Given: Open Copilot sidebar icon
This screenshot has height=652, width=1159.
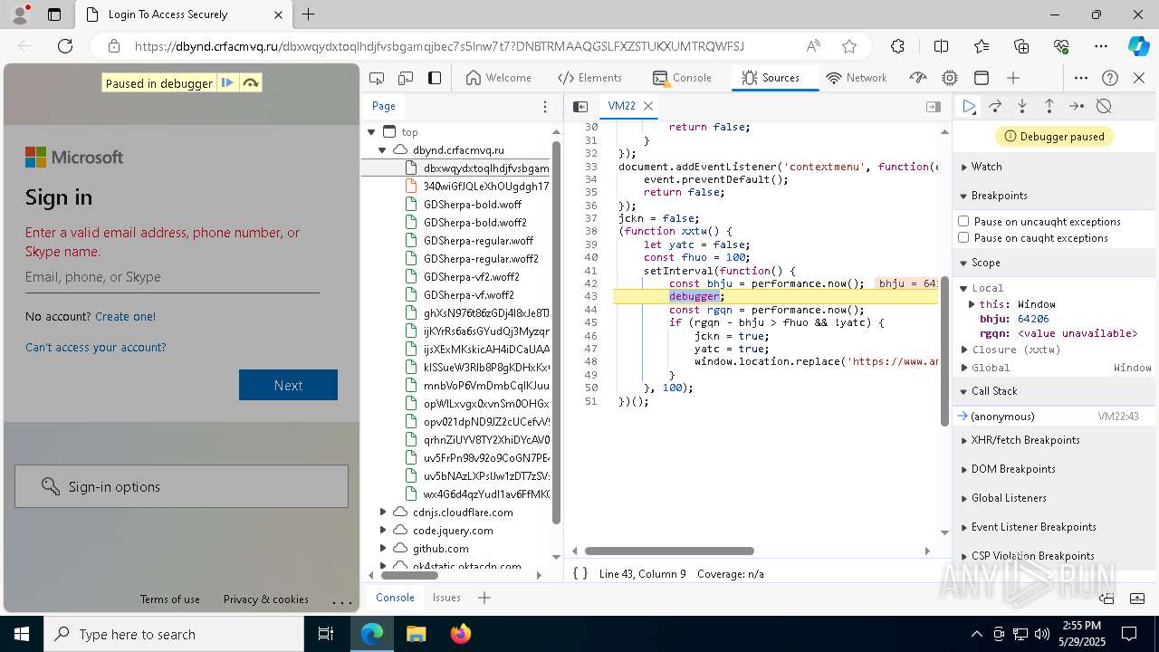Looking at the screenshot, I should pos(1137,46).
